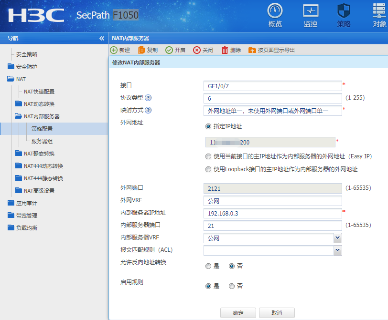Open the 报文匹配规则 (ACL) dropdown
Viewport: 388px width, 320px height.
338,250
